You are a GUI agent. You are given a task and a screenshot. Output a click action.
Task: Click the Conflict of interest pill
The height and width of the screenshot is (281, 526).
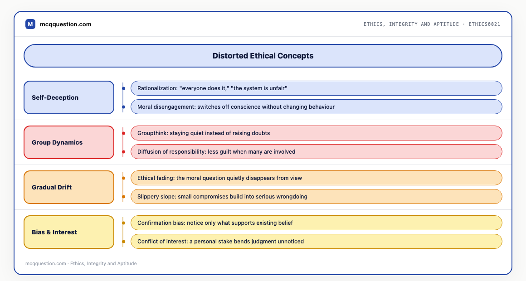[x=317, y=242]
